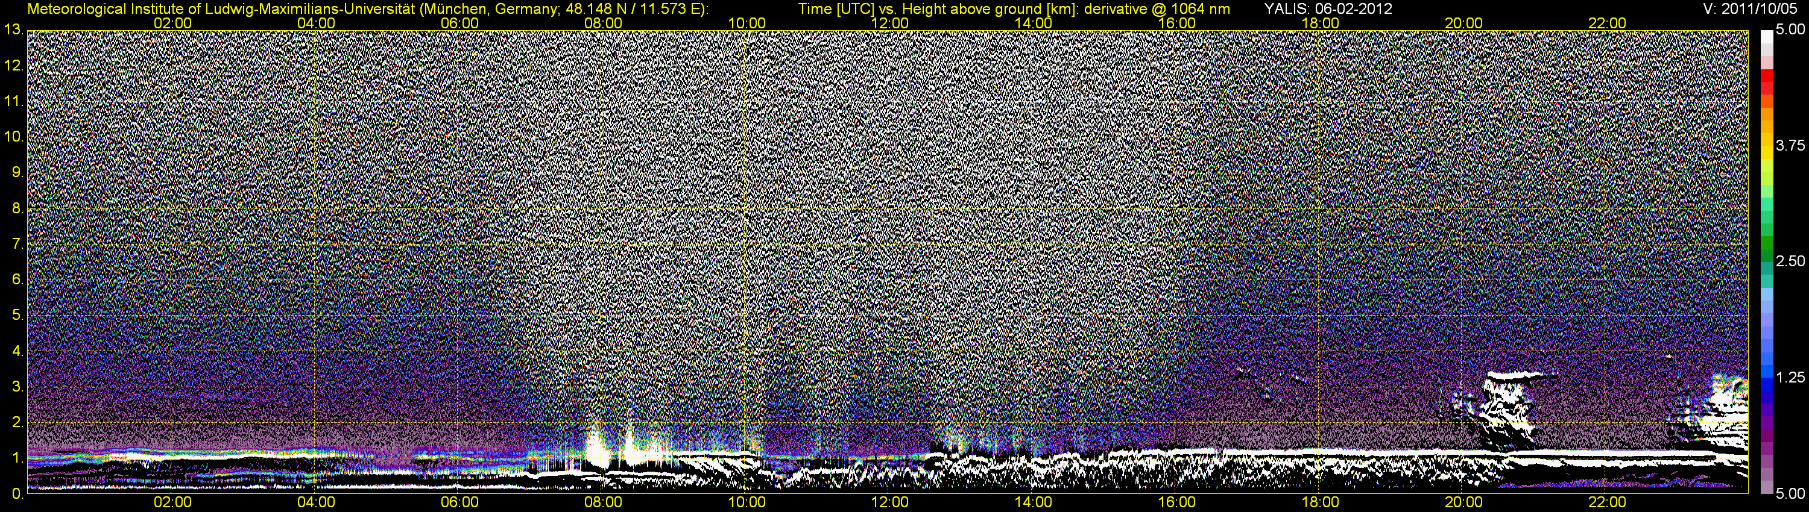The width and height of the screenshot is (1809, 512).
Task: Click the 3.75 colorbar value
Action: [x=1790, y=146]
